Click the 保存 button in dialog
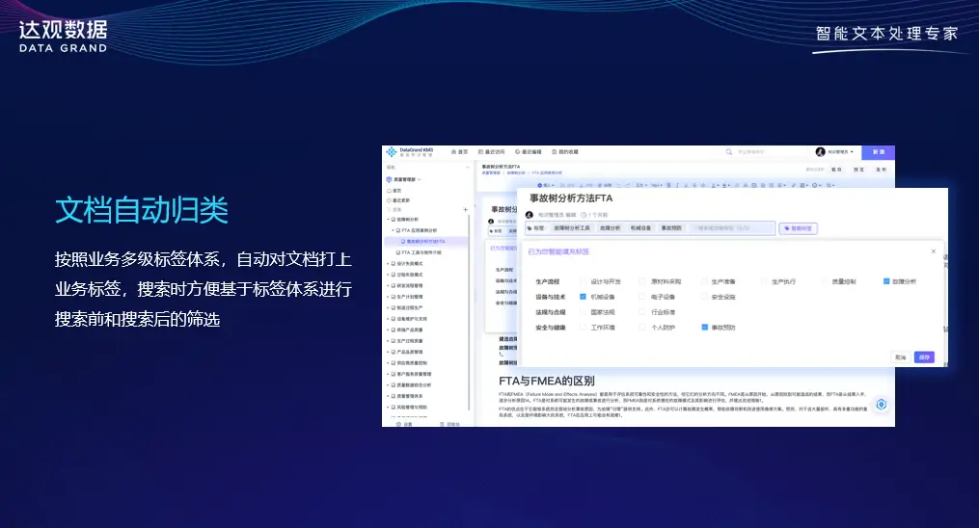979x528 pixels. pos(924,356)
